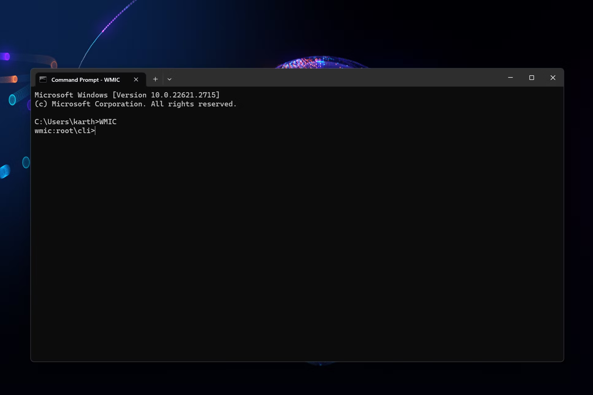Click the Microsoft Windows version text line
The width and height of the screenshot is (593, 395).
[127, 95]
